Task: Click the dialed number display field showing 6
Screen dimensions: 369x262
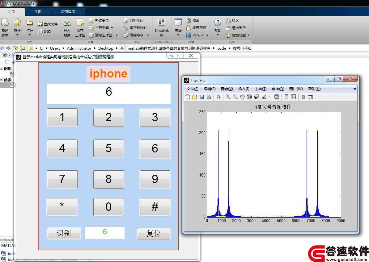Action: 108,94
